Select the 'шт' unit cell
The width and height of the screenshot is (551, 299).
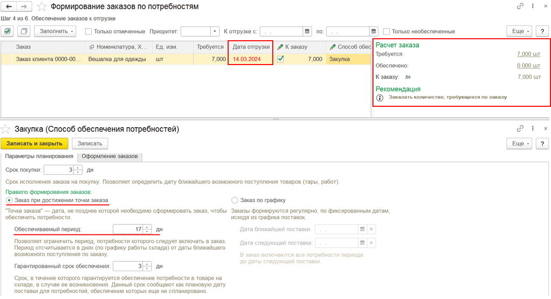click(x=173, y=59)
